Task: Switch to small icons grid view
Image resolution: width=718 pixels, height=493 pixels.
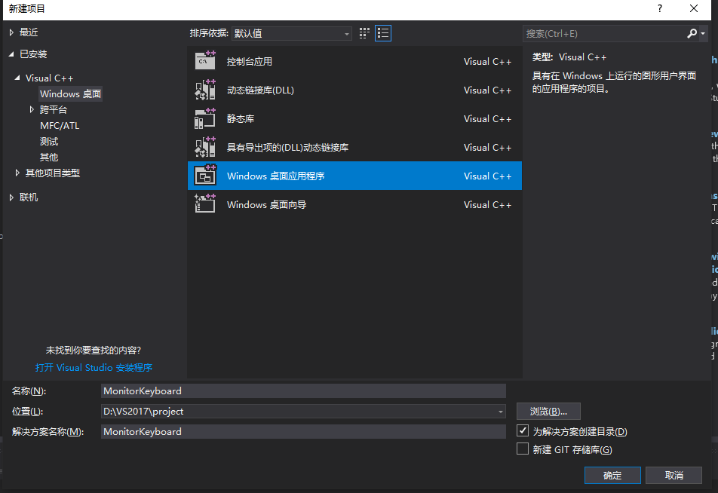Action: tap(364, 33)
